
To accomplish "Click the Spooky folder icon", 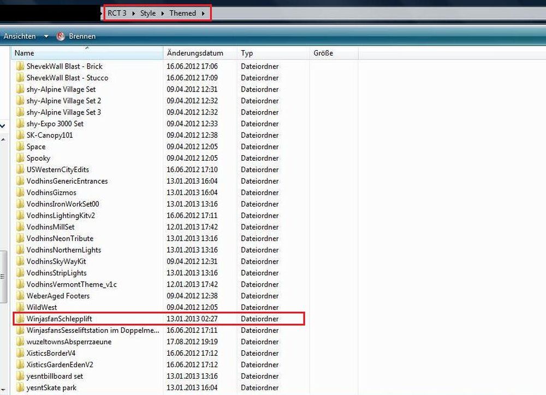I will pos(20,158).
